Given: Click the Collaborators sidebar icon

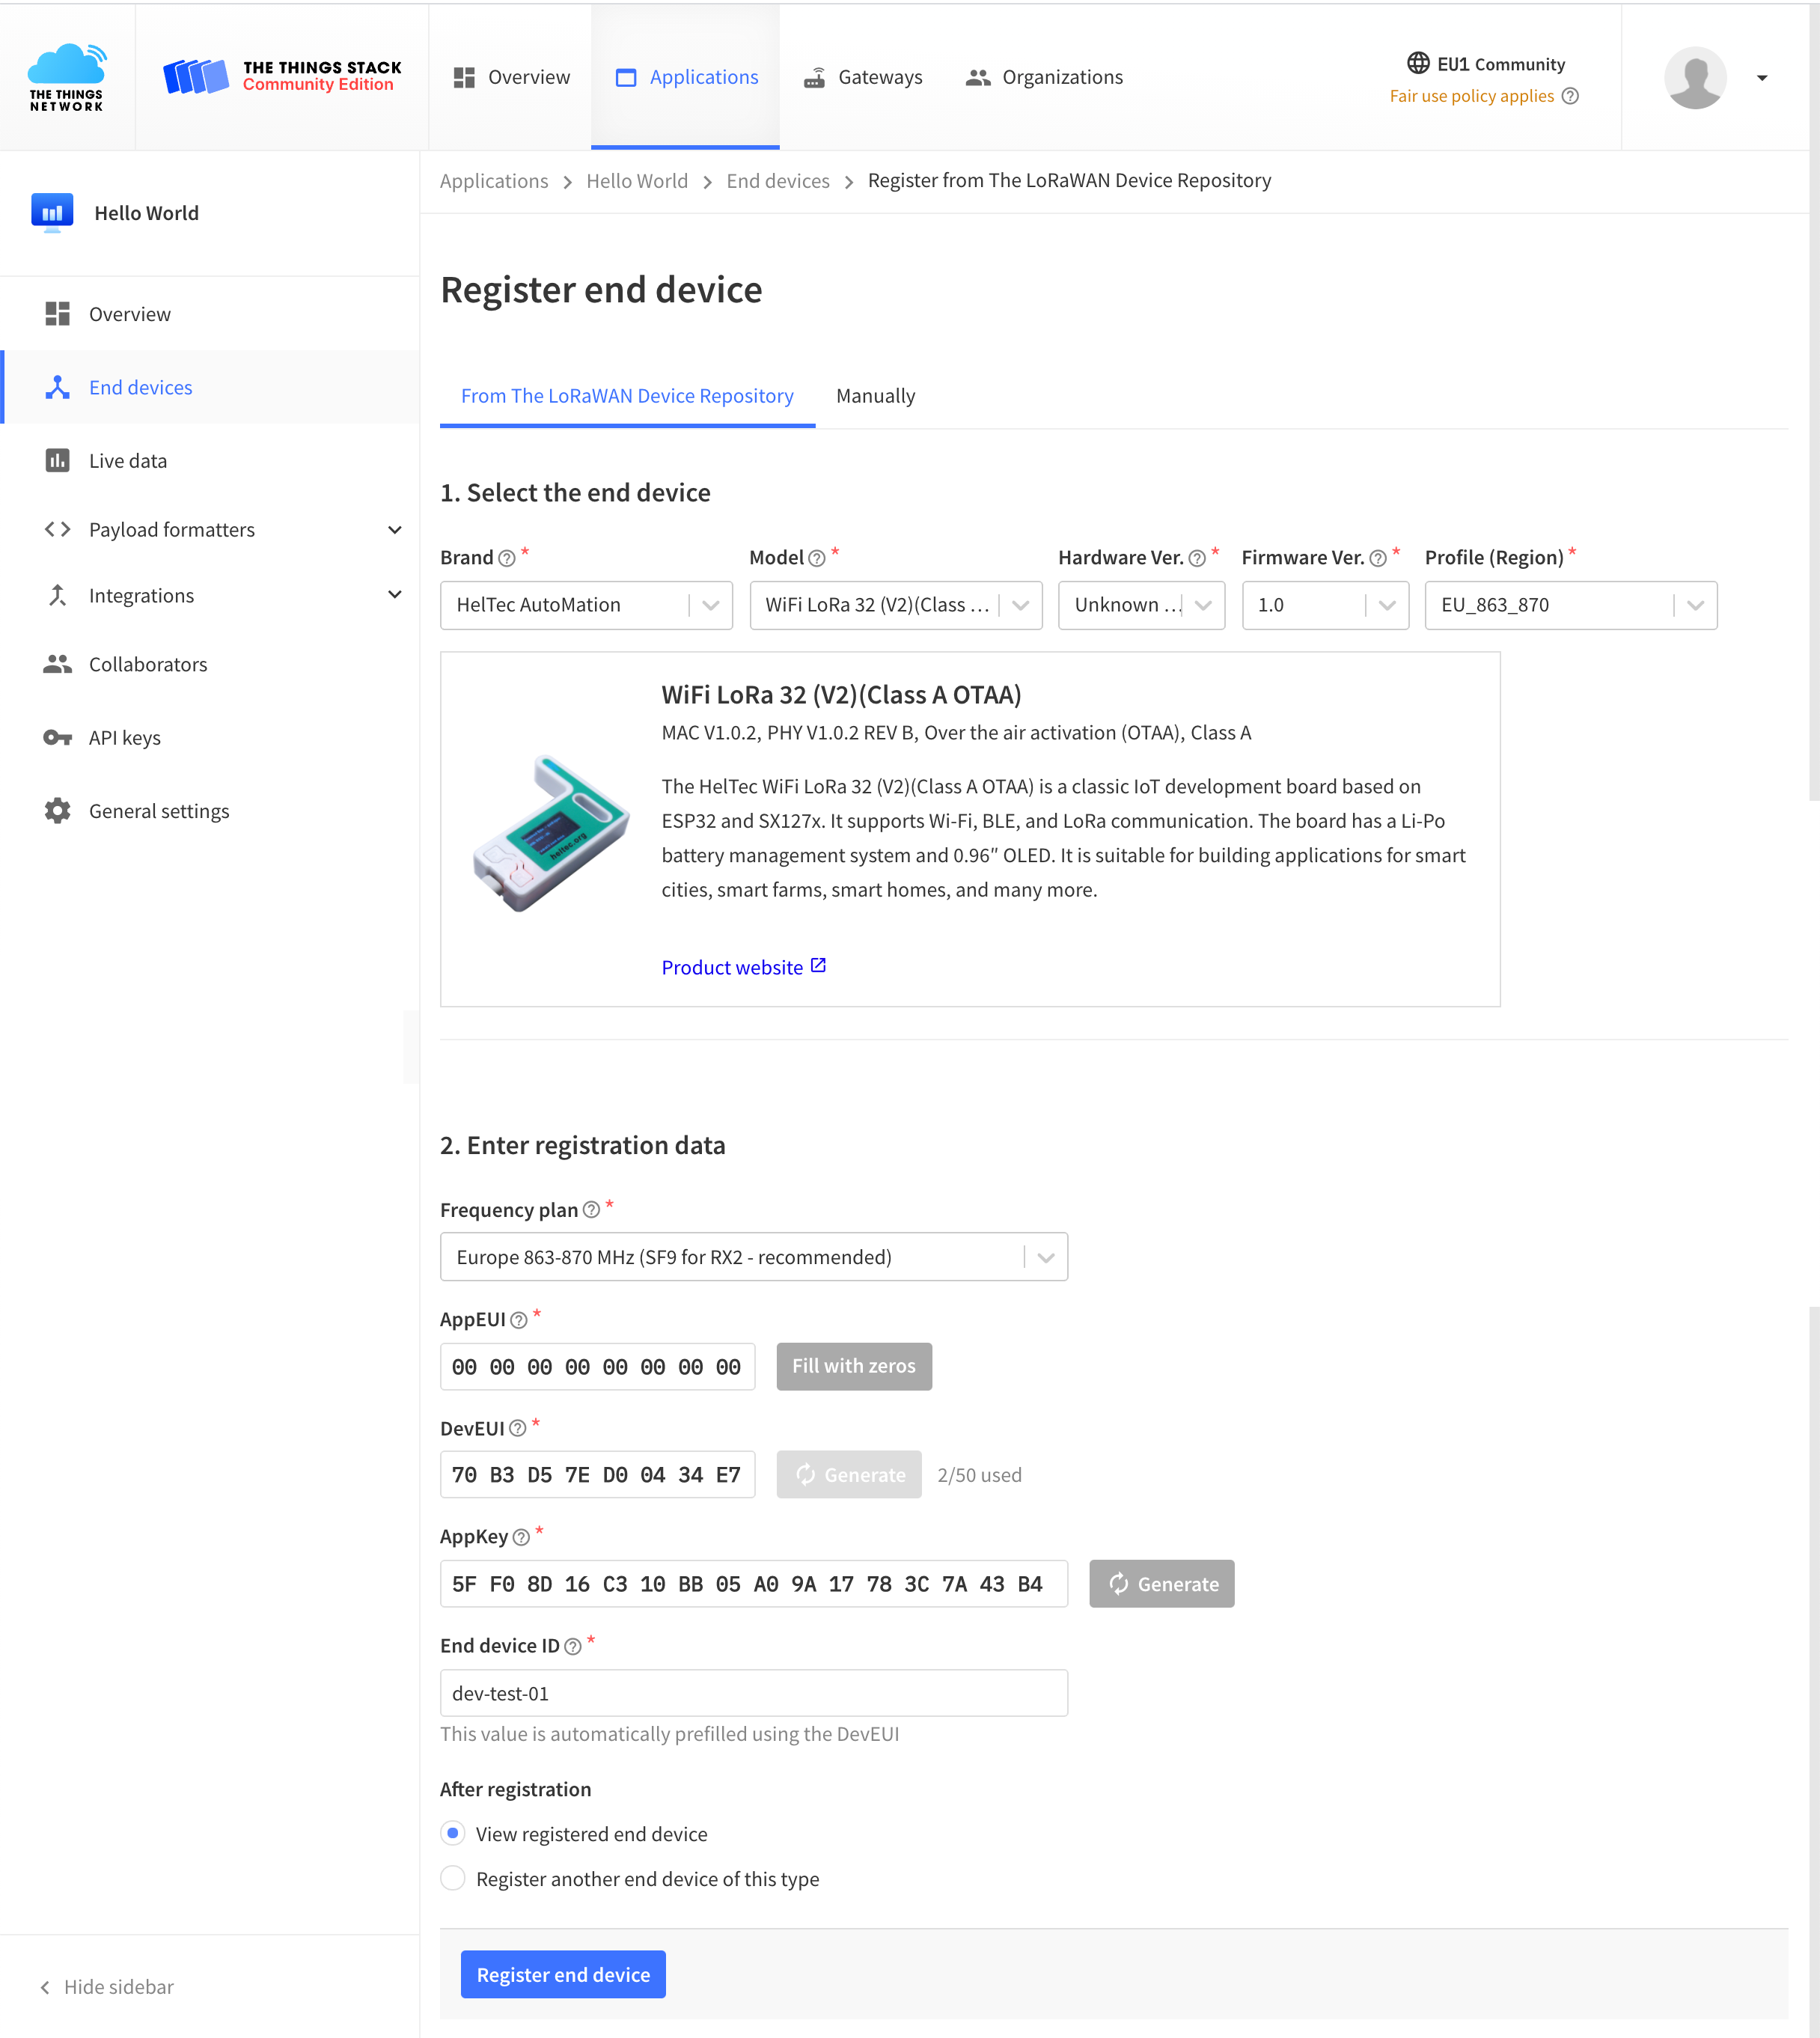Looking at the screenshot, I should pyautogui.click(x=58, y=664).
